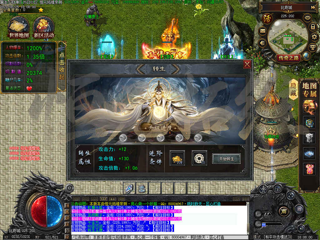The image size is (320, 240).
Task: Open the skills sparkle icon bottom right
Action: point(290,195)
